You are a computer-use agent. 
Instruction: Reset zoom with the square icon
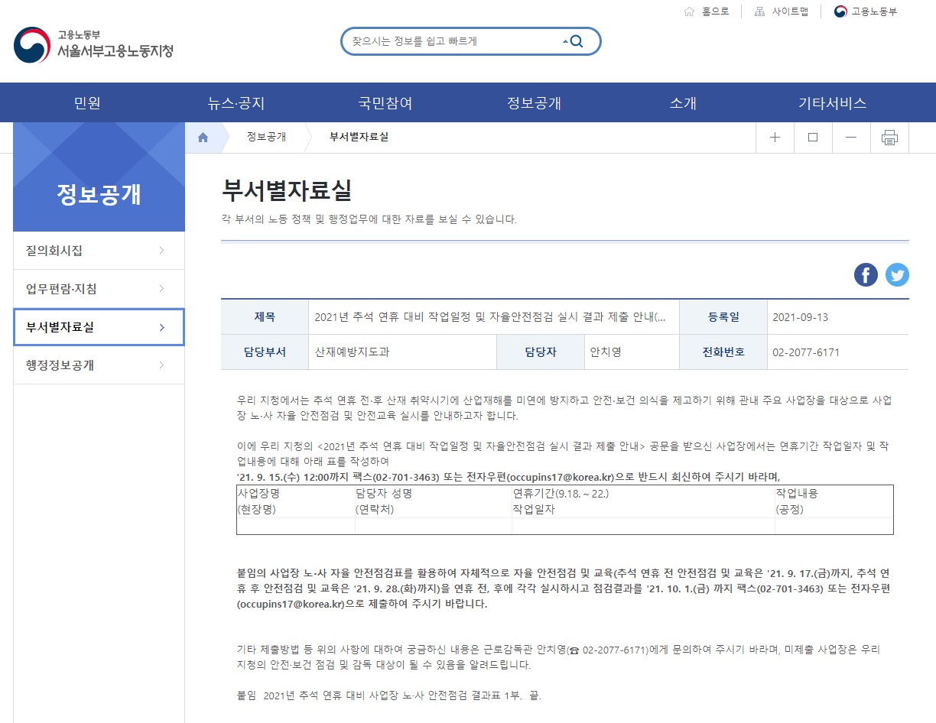(x=813, y=138)
